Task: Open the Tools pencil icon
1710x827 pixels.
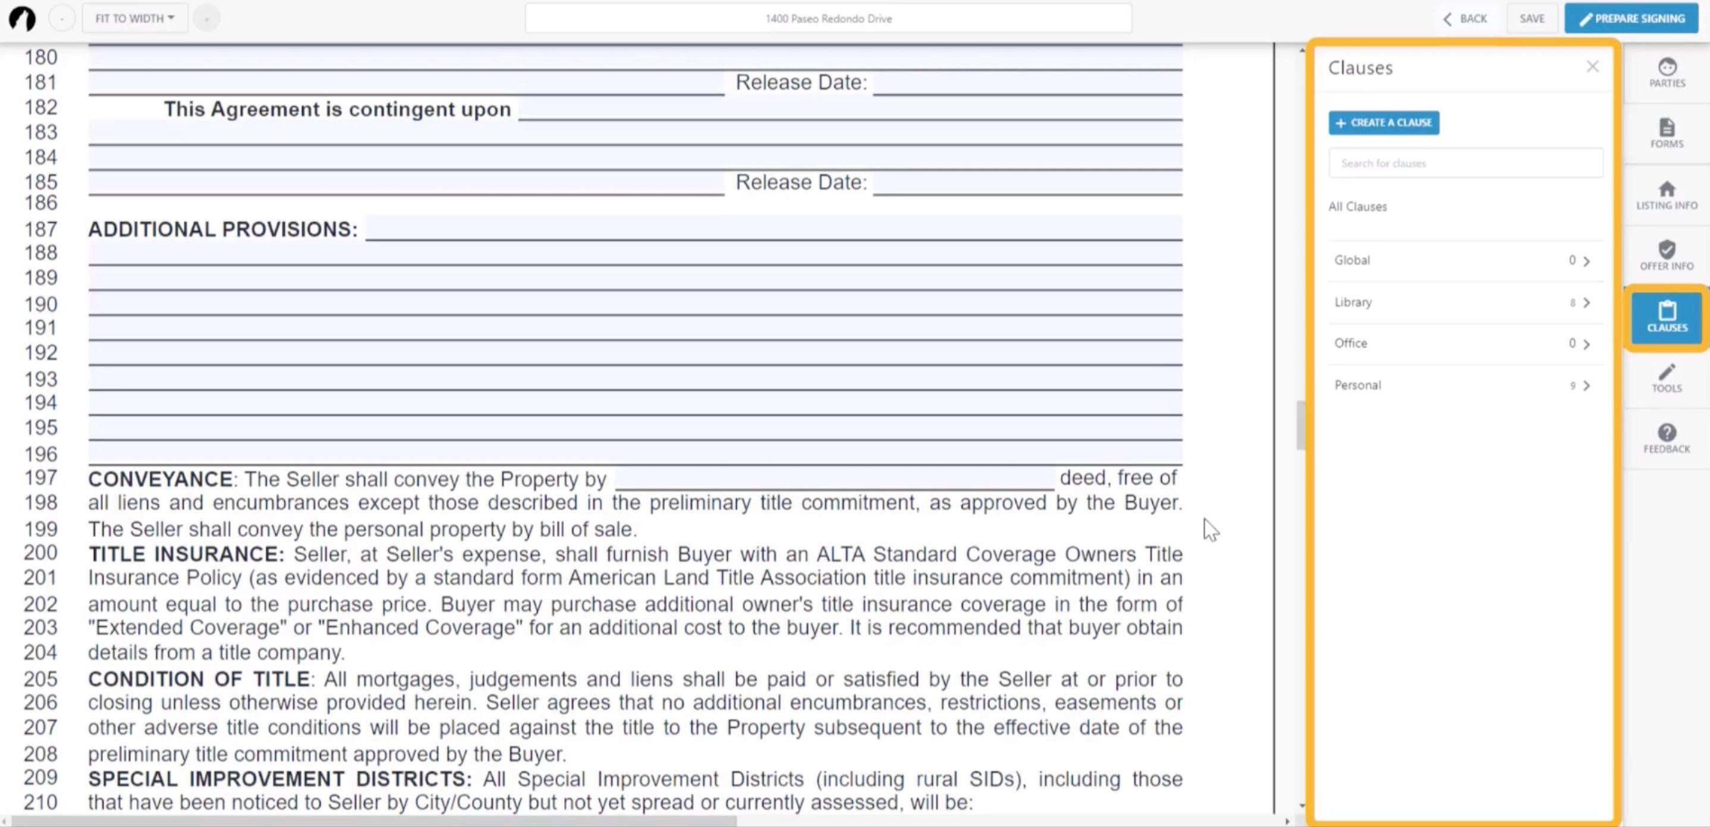Action: click(x=1666, y=377)
